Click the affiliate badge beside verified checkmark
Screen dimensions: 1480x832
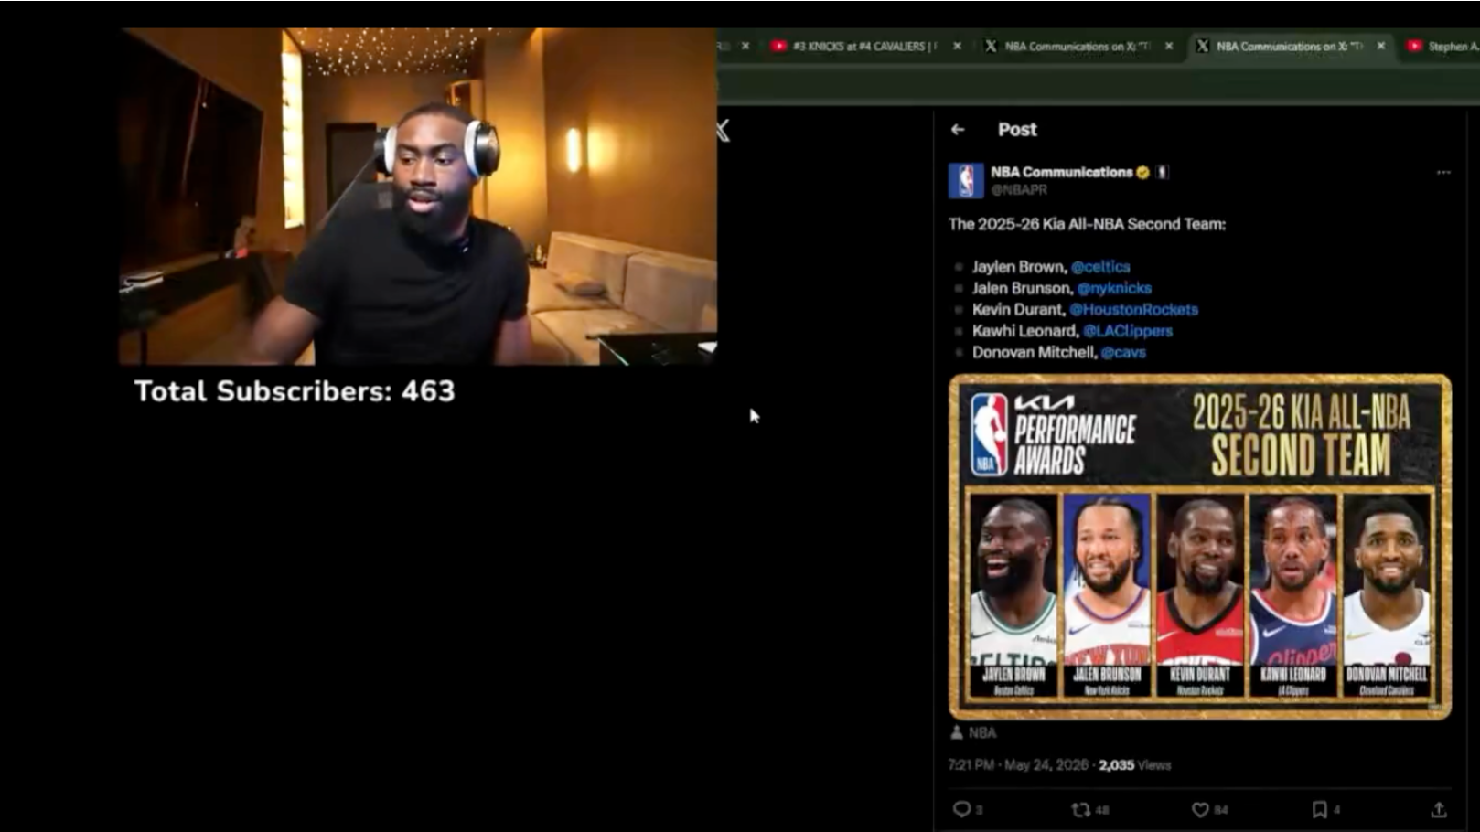pyautogui.click(x=1162, y=172)
